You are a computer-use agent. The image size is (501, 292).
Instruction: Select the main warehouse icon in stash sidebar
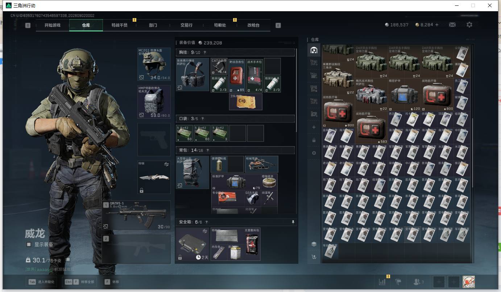(x=314, y=50)
